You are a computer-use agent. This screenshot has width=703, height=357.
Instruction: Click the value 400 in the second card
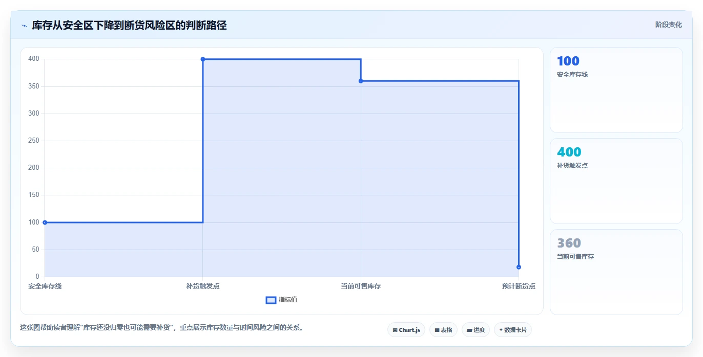click(569, 152)
